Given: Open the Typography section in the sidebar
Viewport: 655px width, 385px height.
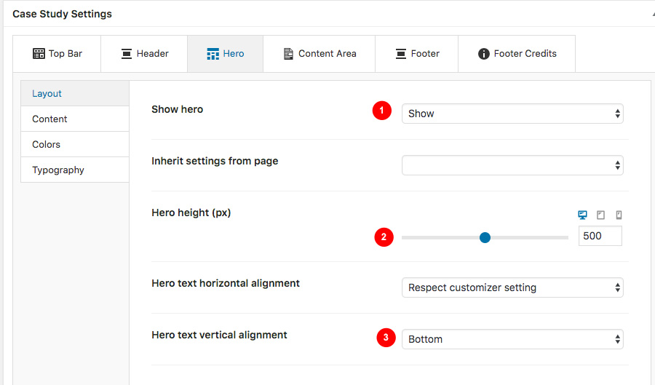Looking at the screenshot, I should (x=75, y=170).
